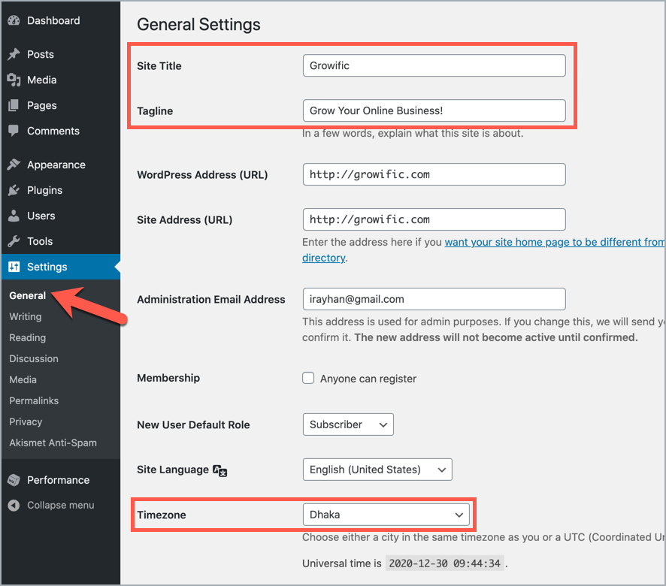The width and height of the screenshot is (666, 586).
Task: Enable the Anyone can register checkbox
Action: click(308, 378)
